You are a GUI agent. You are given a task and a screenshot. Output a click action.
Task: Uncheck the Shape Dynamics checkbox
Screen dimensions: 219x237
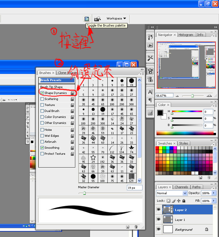pyautogui.click(x=42, y=93)
